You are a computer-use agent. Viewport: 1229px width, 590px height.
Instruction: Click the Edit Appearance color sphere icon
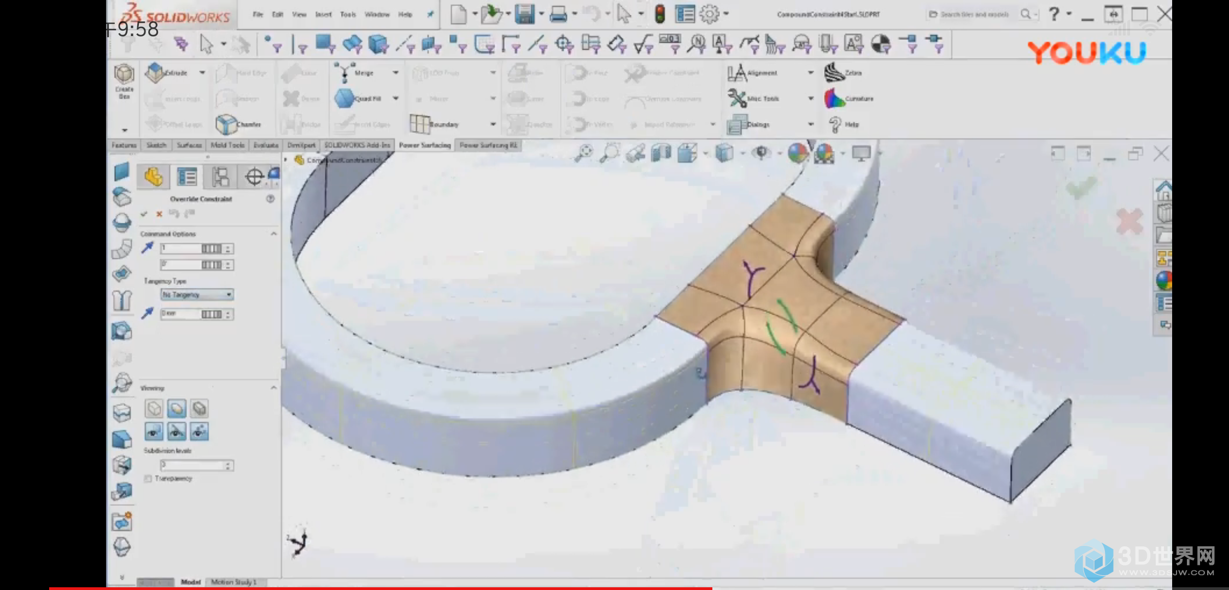click(x=798, y=154)
